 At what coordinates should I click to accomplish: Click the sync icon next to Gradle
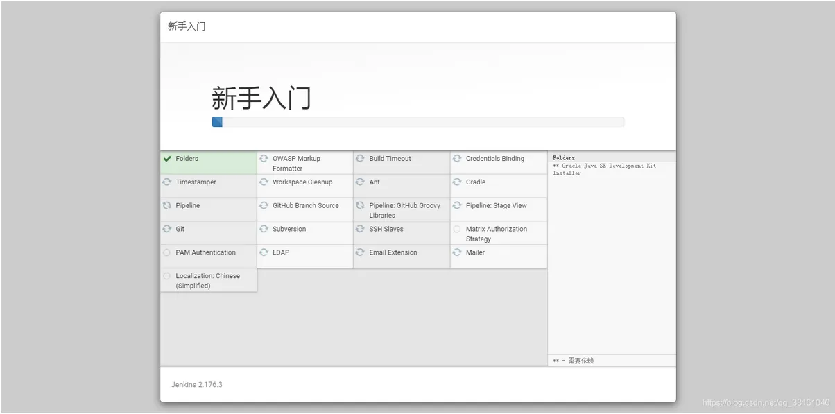457,182
